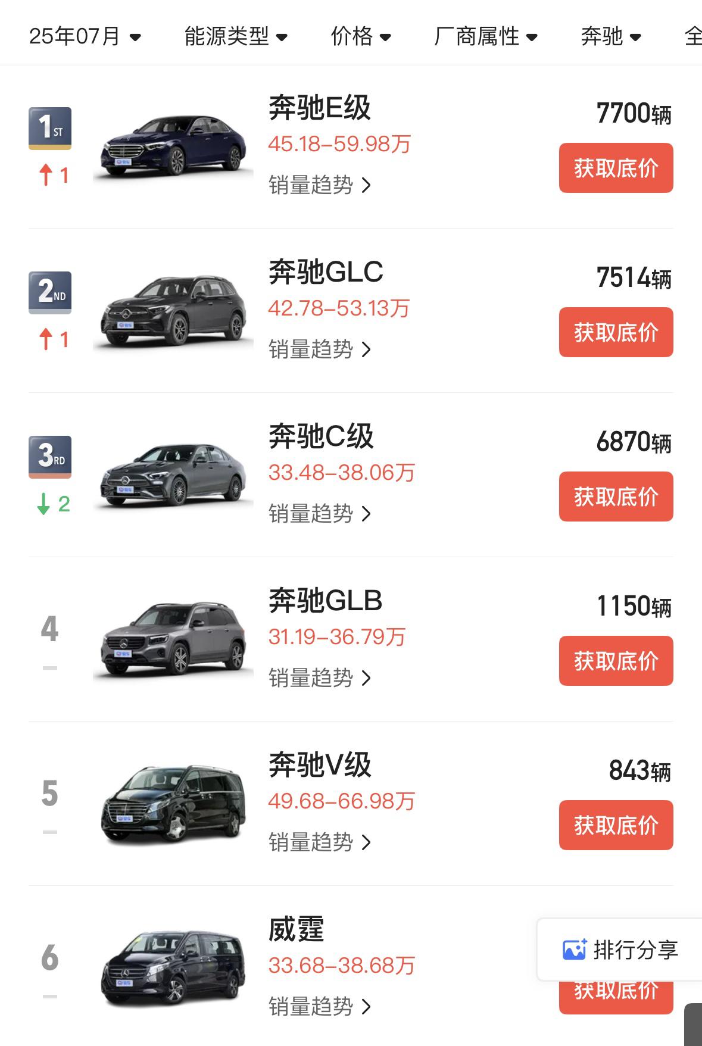Select the 奔驰E级 car thumbnail
The image size is (702, 1046).
pyautogui.click(x=173, y=146)
